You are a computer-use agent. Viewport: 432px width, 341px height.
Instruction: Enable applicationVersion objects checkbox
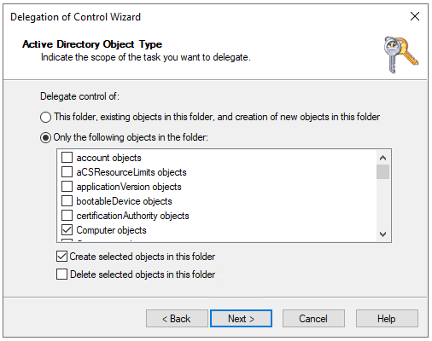coord(67,187)
